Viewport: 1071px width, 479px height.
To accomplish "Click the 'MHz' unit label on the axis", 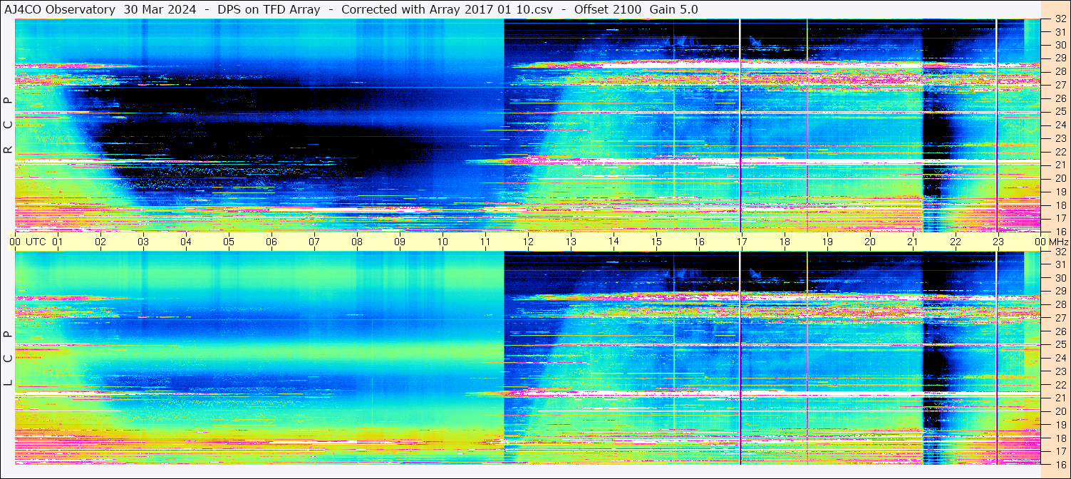I will click(1057, 242).
